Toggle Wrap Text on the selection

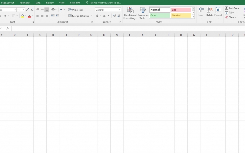tap(75, 10)
